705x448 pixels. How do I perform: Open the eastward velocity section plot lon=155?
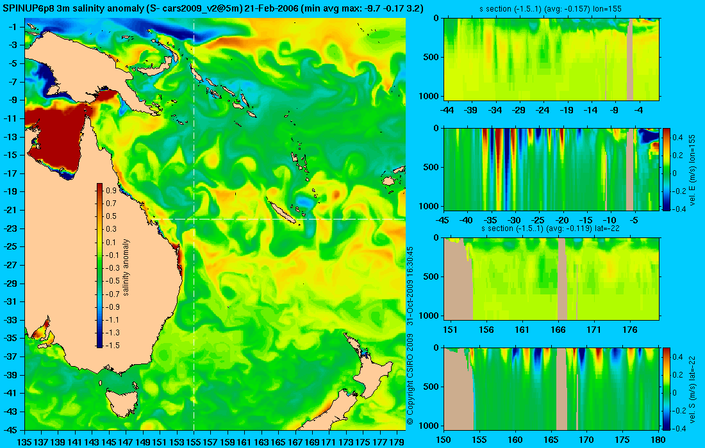552,169
